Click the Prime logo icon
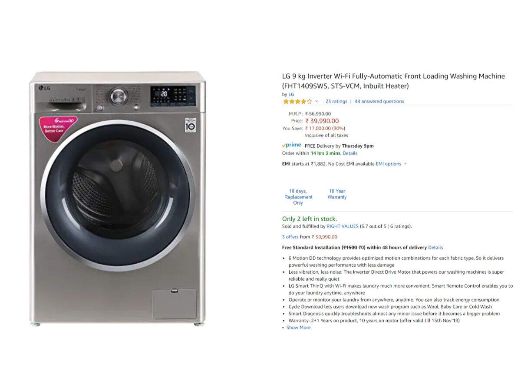Screen dimensions: 521x391 (291, 146)
